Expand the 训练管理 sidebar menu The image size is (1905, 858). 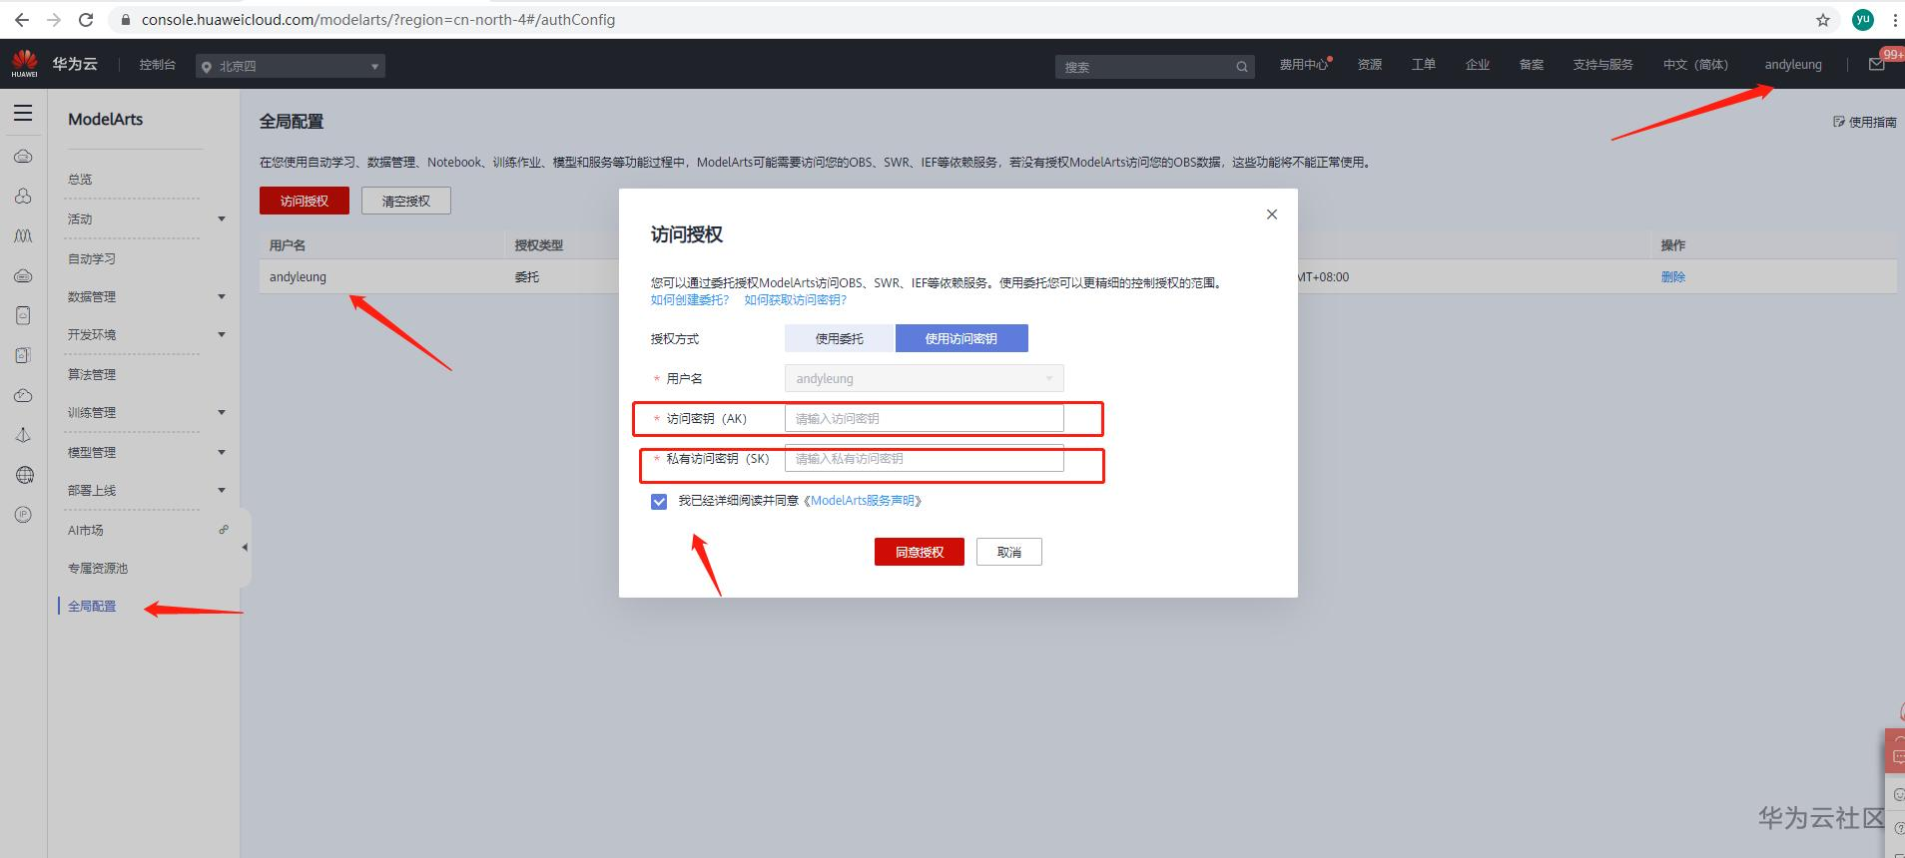[x=222, y=413]
